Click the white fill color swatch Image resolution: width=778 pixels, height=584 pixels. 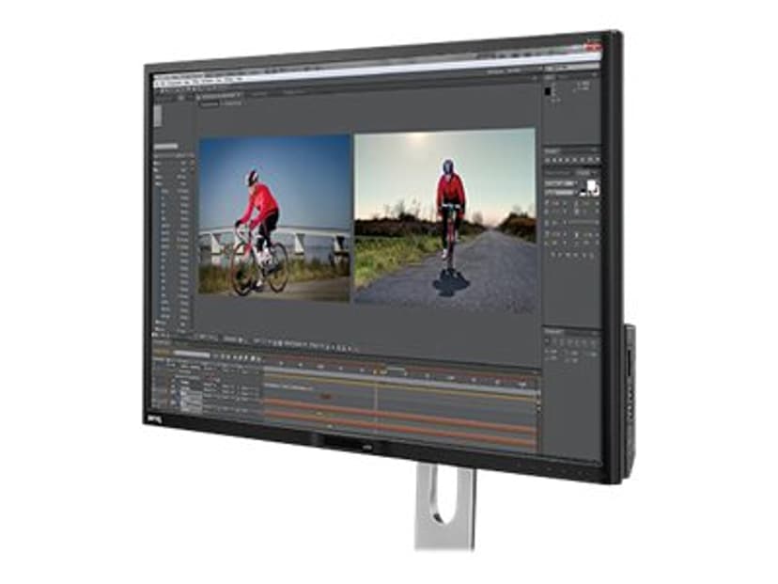590,185
